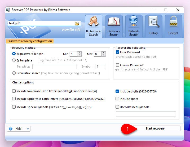Expand the Help dropdown arrow
This screenshot has height=147, width=190.
[28, 129]
